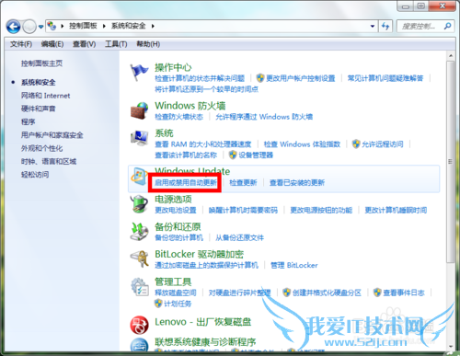Screen dimensions: 460x356
Task: Select 外观和个性化 in sidebar
Action: 41,148
